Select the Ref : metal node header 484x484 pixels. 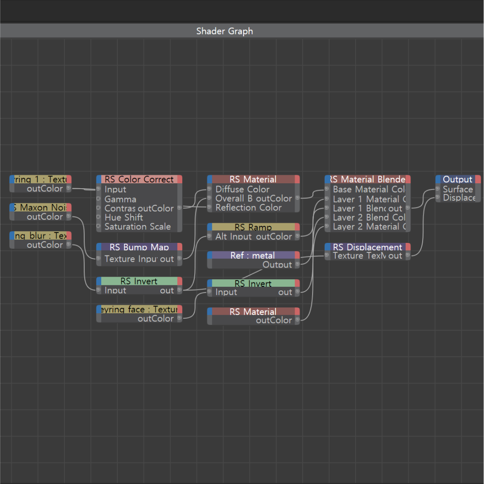click(x=253, y=255)
